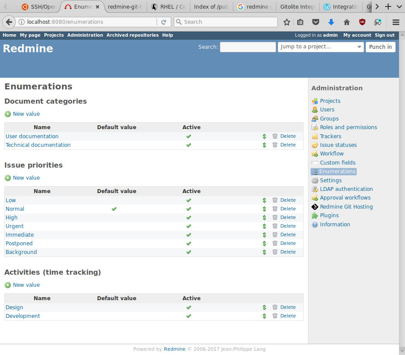Open the User documentation category
This screenshot has width=405, height=355.
tap(32, 136)
